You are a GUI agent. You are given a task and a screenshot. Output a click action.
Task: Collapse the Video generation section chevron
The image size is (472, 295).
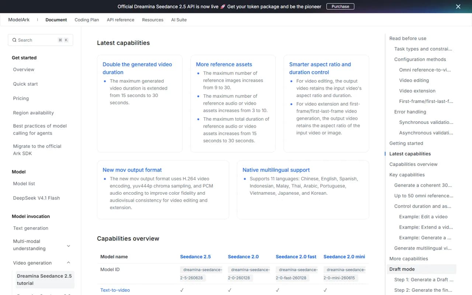[69, 263]
